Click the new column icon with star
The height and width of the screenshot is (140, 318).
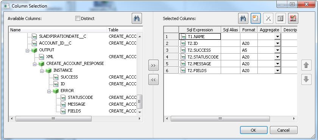tap(256, 18)
